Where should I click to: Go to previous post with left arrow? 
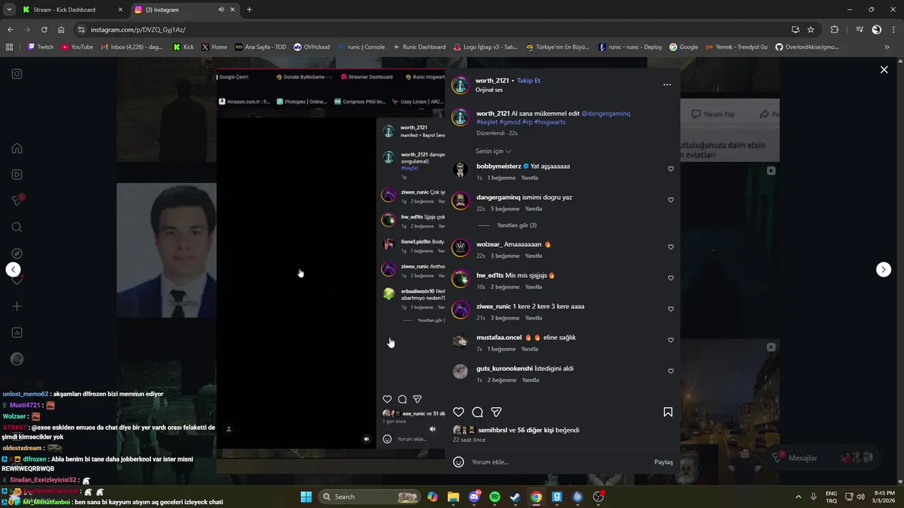pyautogui.click(x=13, y=270)
